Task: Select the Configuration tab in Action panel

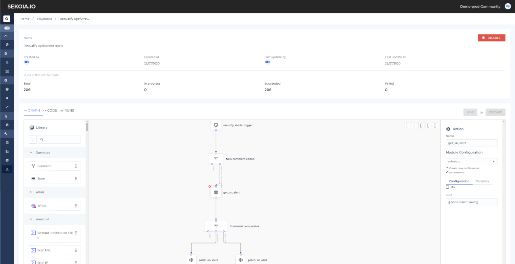Action: pyautogui.click(x=459, y=181)
